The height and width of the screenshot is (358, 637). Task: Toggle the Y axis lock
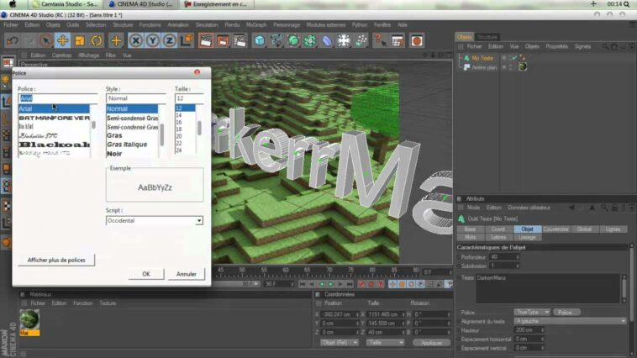click(153, 40)
